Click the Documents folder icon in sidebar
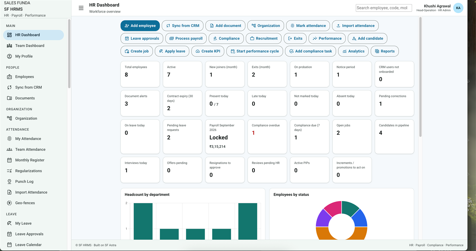 [10, 98]
